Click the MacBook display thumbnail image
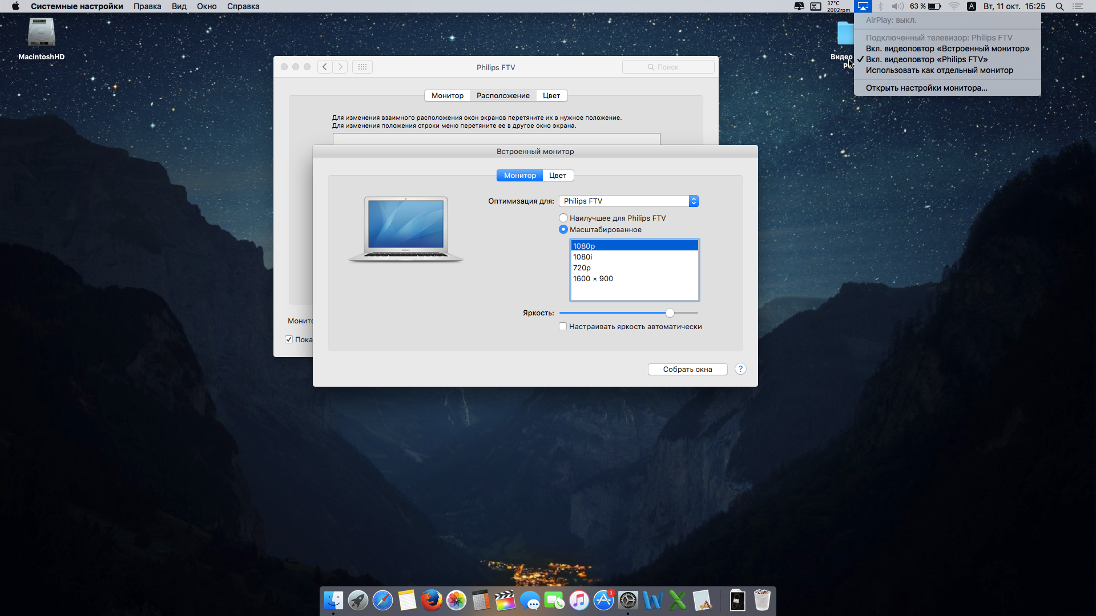 [406, 229]
